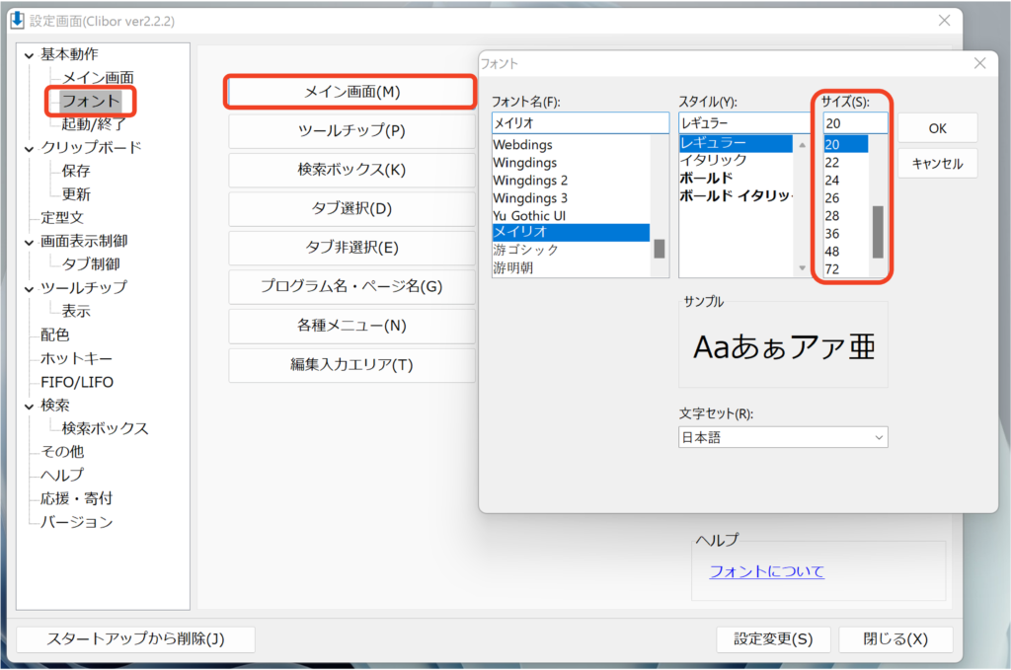Viewport: 1011px width, 670px height.
Task: Click the メイン画面(M) font button
Action: 351,92
